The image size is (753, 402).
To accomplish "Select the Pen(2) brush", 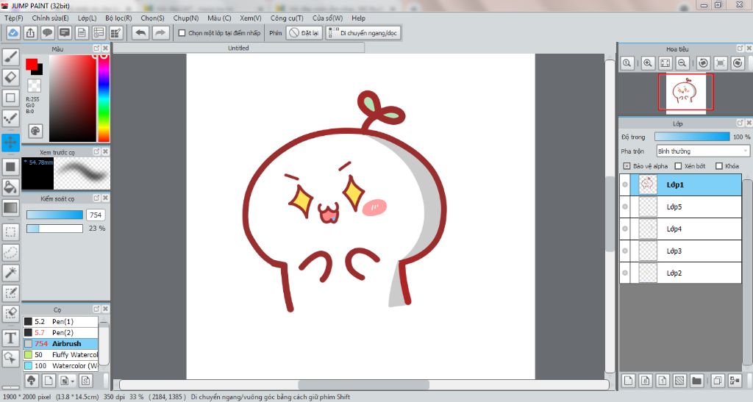I will [x=60, y=332].
